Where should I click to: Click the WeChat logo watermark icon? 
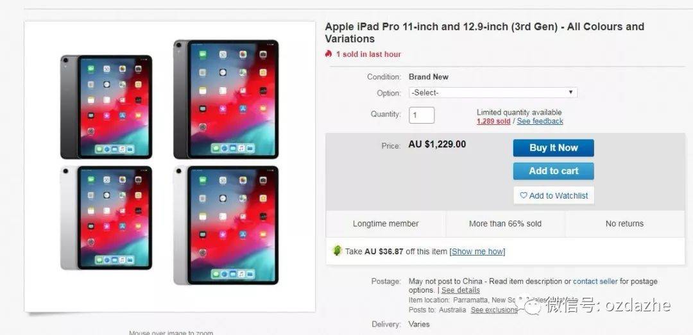pyautogui.click(x=529, y=304)
